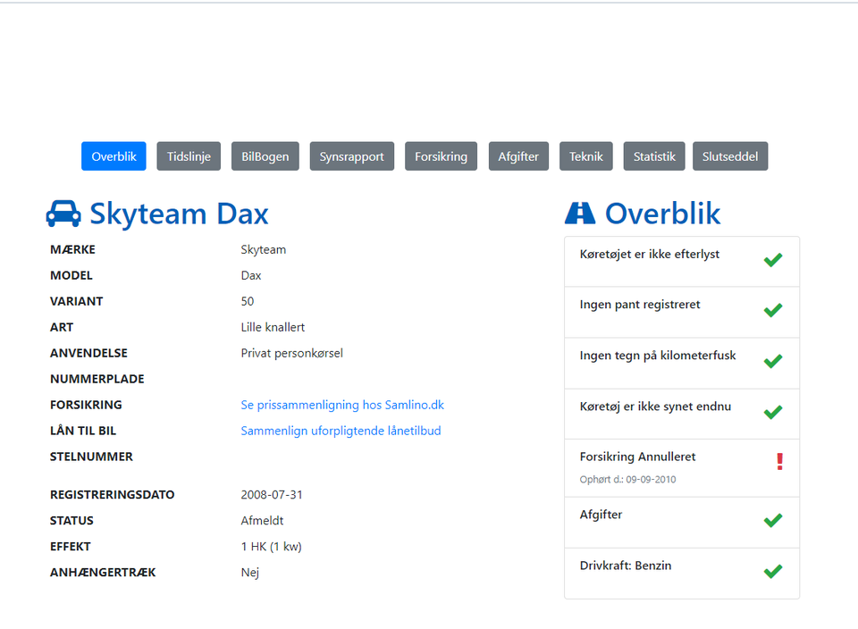The image size is (858, 629).
Task: Click the EFFEKT label
Action: click(x=71, y=547)
